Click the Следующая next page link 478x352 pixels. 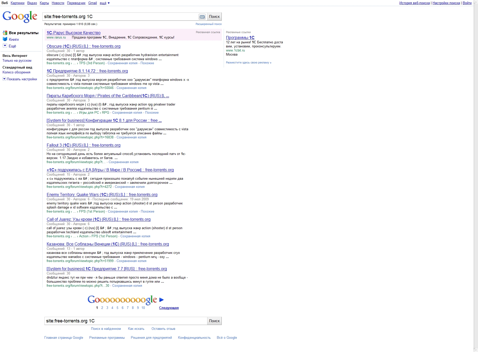169,308
